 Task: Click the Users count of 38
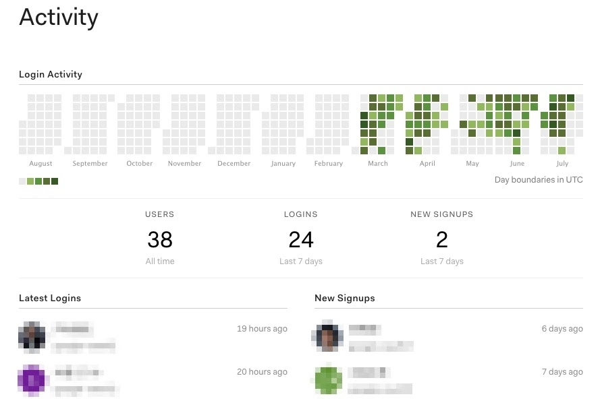click(160, 239)
